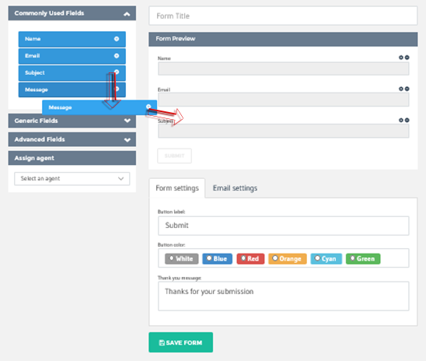Add the Email field using its plus icon
The height and width of the screenshot is (361, 426).
(x=117, y=56)
